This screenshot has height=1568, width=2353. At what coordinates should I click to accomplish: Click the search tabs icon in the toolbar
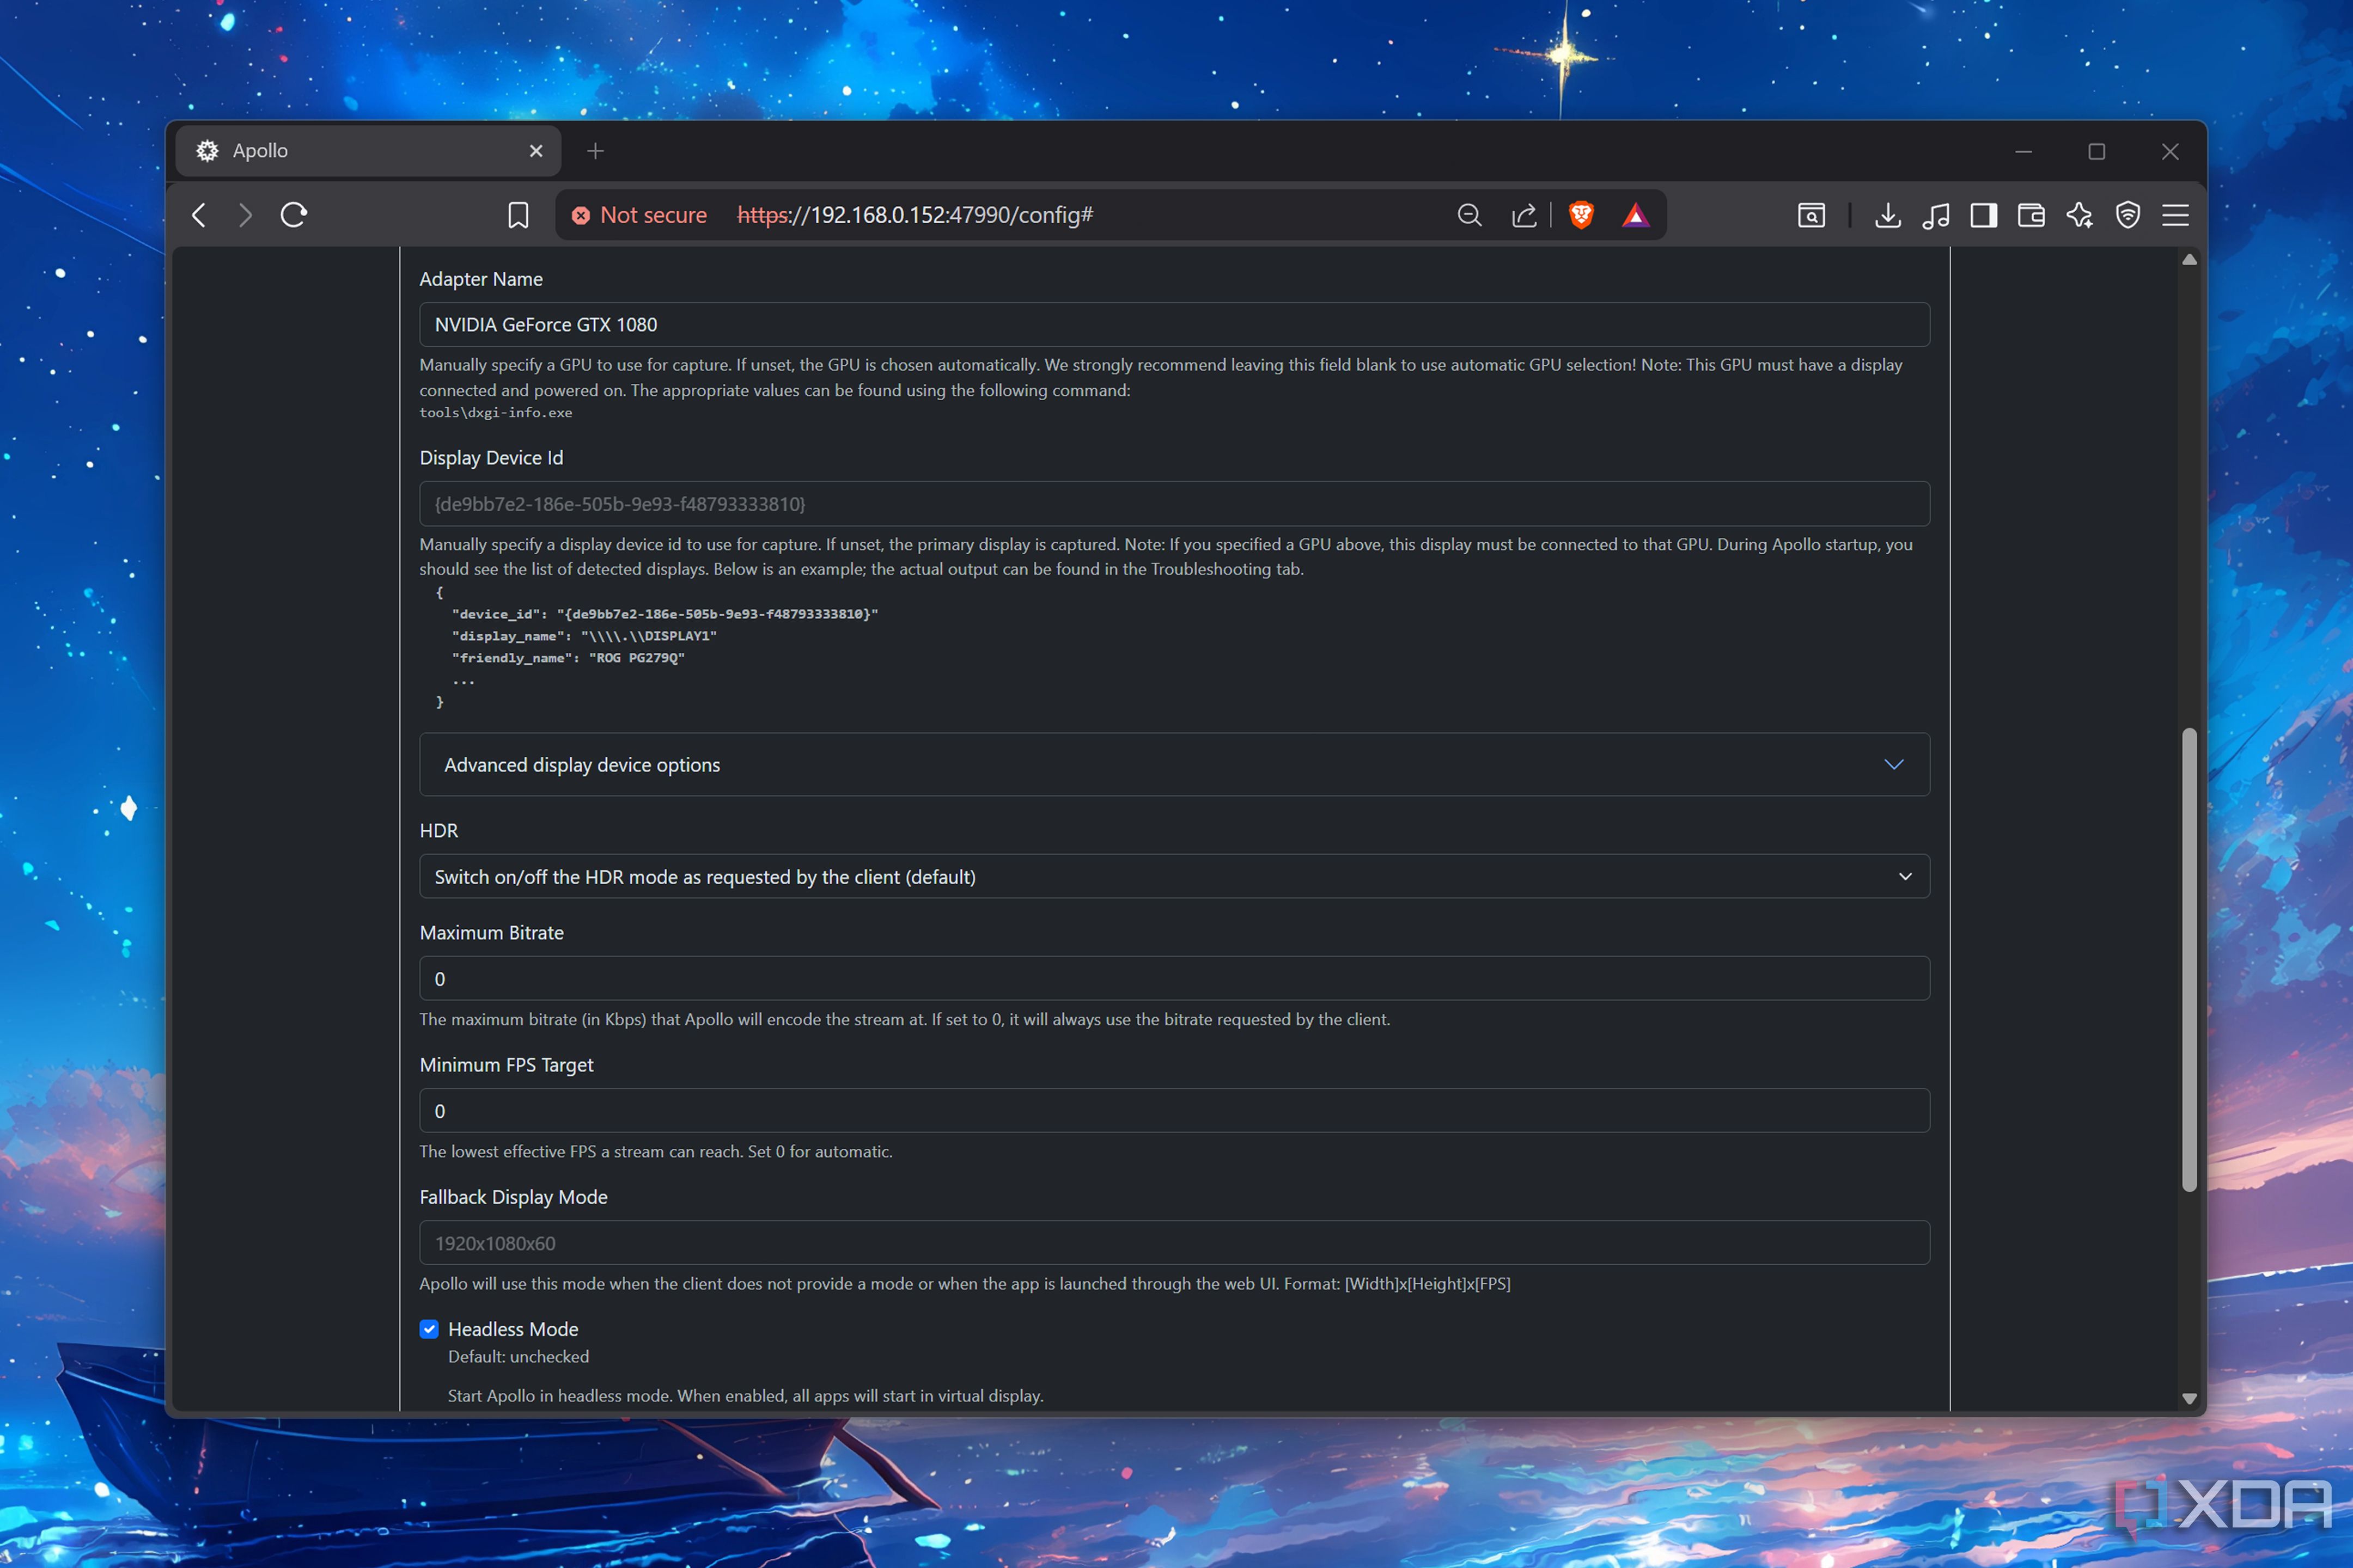pyautogui.click(x=1812, y=215)
